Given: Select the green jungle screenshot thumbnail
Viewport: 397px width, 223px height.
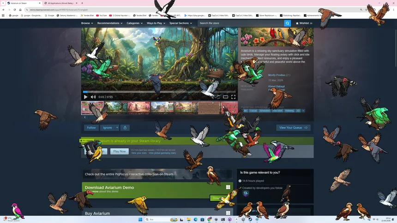Looking at the screenshot, I should [116, 108].
